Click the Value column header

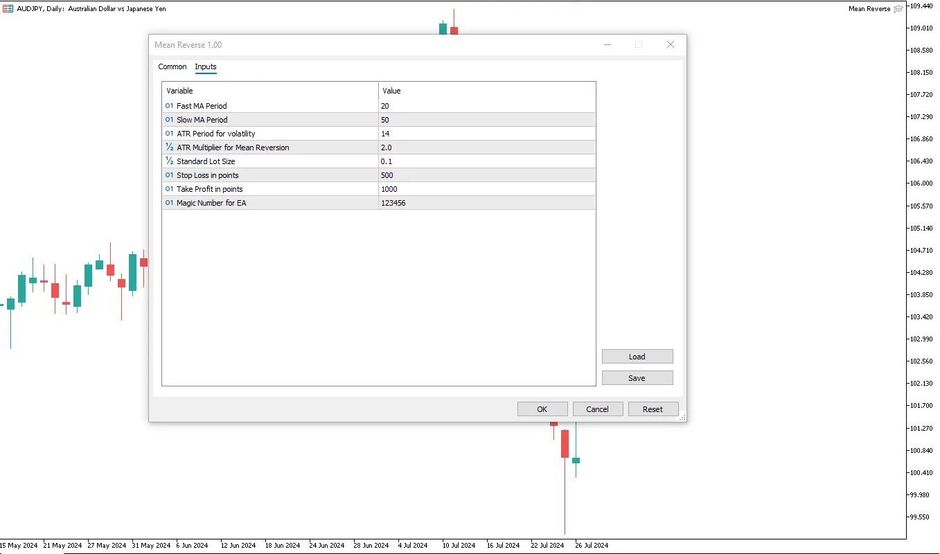point(486,91)
